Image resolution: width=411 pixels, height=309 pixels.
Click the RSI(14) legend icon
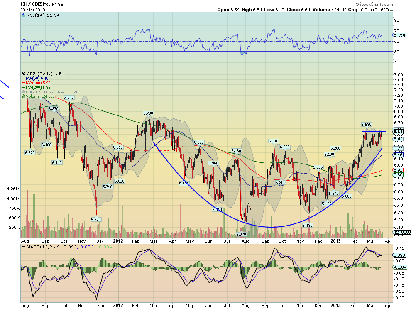pos(24,15)
